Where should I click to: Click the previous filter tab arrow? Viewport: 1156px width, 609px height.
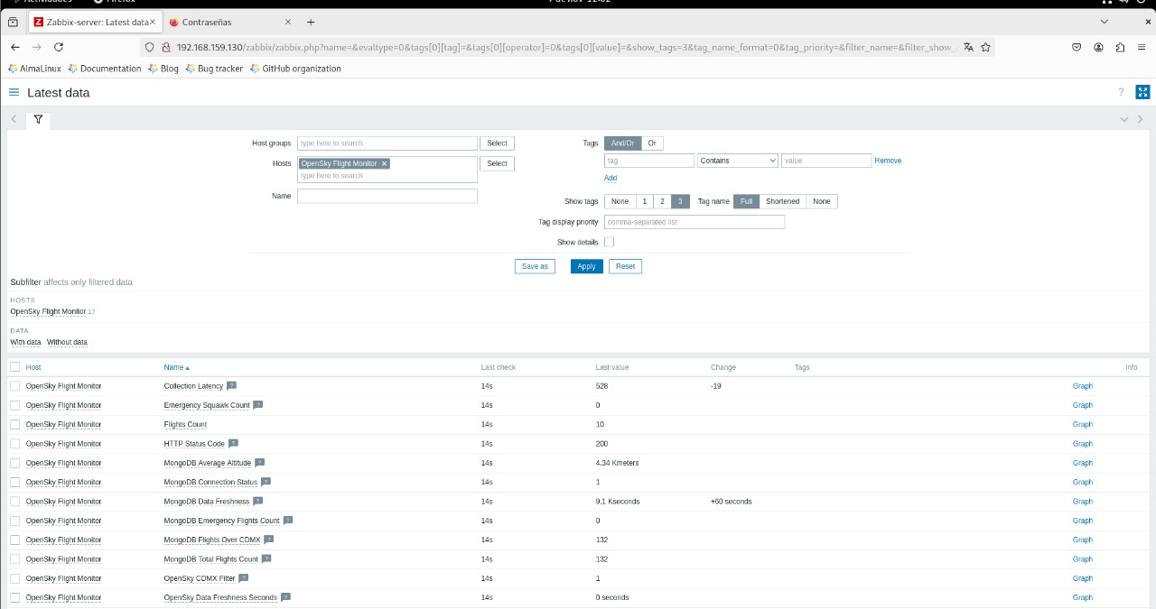pos(14,119)
